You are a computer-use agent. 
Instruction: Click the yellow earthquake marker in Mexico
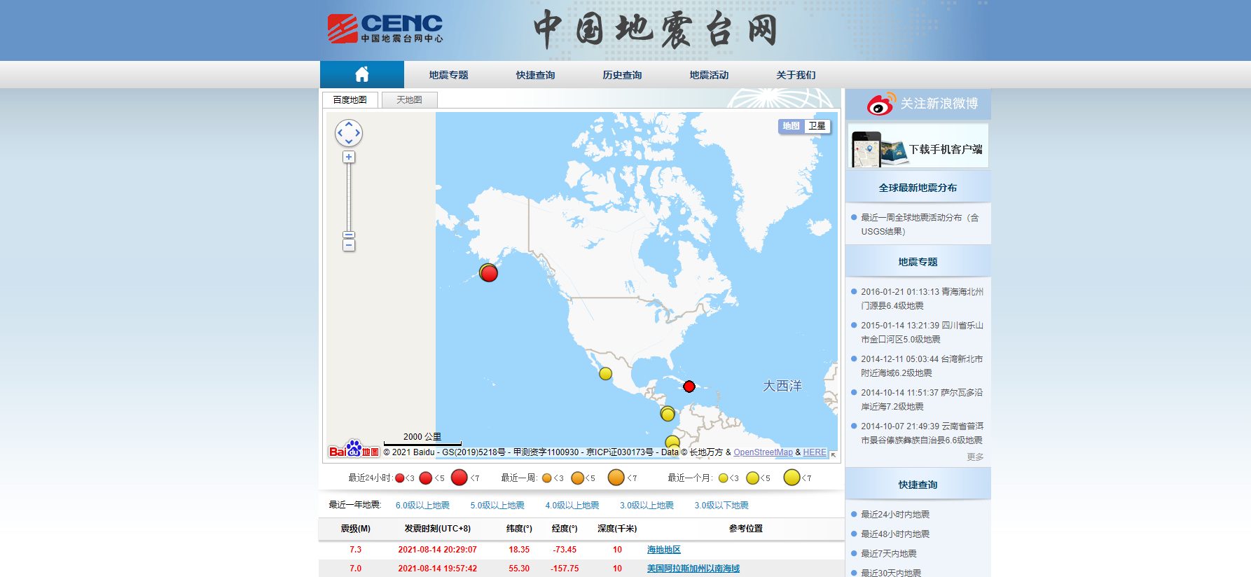coord(606,374)
